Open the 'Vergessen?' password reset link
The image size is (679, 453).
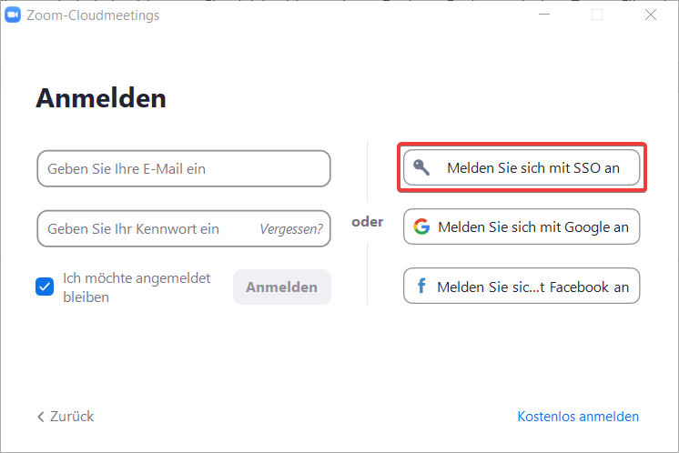[291, 229]
